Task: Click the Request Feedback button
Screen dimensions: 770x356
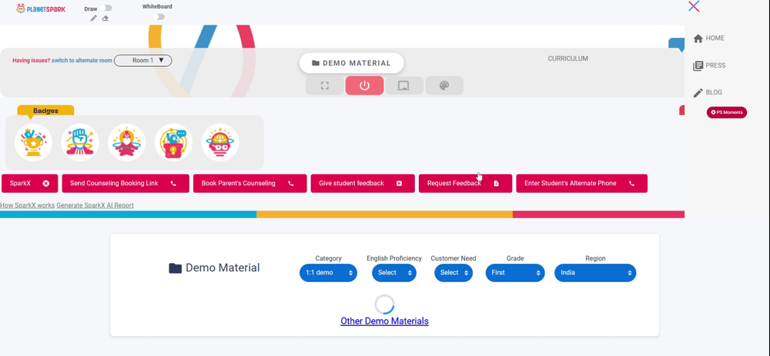Action: coord(466,184)
